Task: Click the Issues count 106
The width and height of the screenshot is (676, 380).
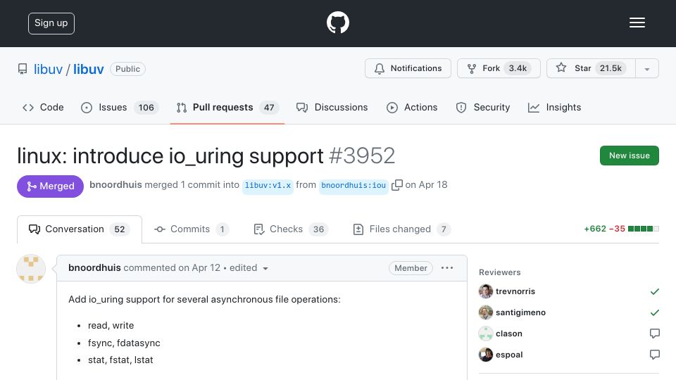Action: pos(146,107)
